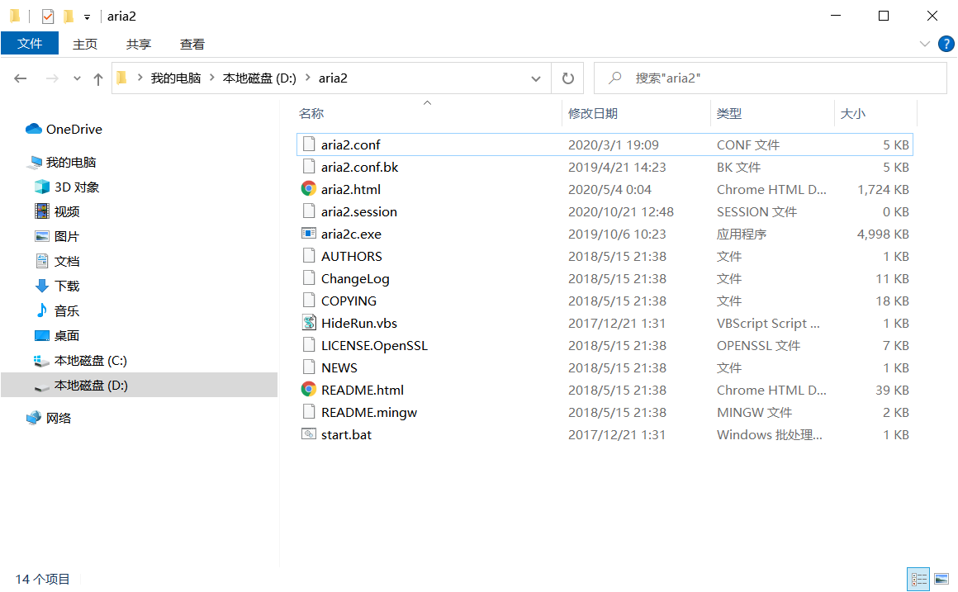Click the 桌面 desktop icon in sidebar
Screen dimensions: 958x592
tap(41, 335)
